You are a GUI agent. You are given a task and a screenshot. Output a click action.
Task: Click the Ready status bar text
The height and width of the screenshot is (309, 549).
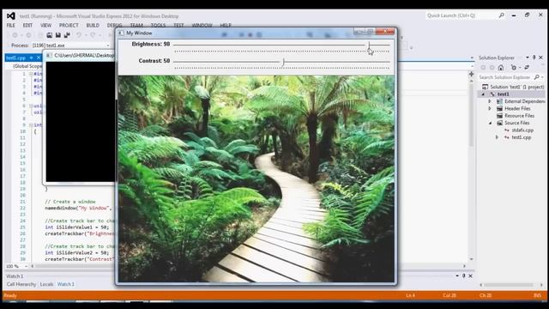[10, 295]
